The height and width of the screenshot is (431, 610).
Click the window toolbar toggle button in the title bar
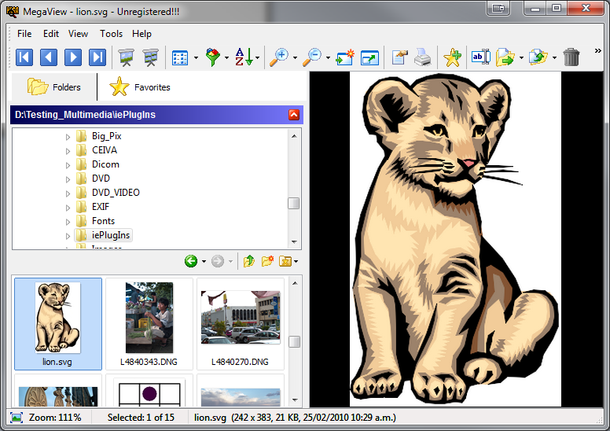tap(498, 8)
